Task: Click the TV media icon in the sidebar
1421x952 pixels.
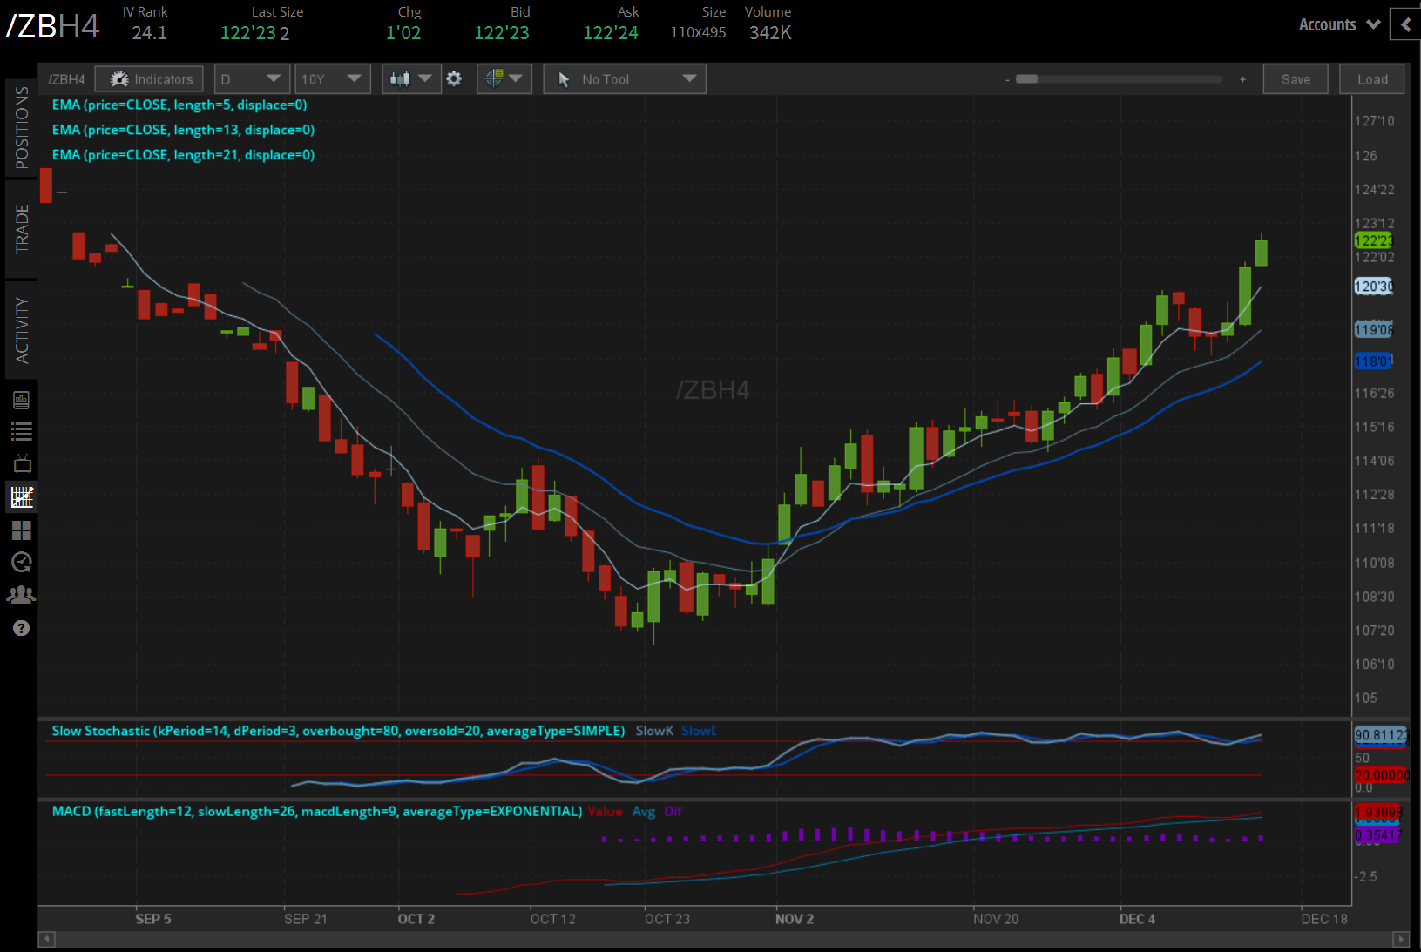Action: coord(21,463)
